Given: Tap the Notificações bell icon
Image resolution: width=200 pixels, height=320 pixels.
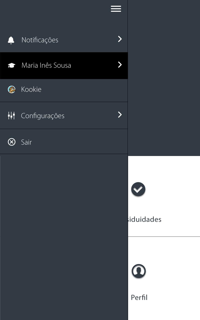Looking at the screenshot, I should point(11,40).
